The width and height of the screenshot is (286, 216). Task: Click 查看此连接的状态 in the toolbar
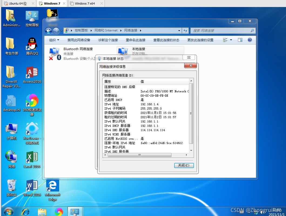coord(166,40)
